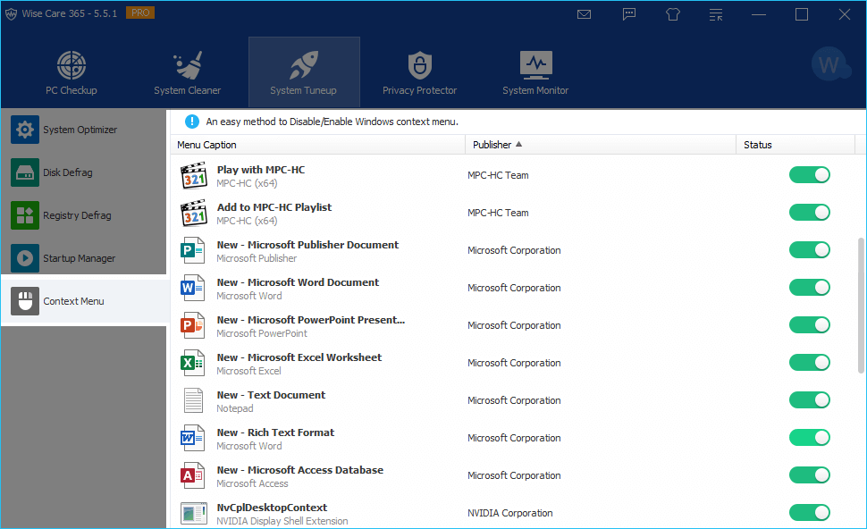Screen dimensions: 867x529
Task: Open the main menu lines icon
Action: pyautogui.click(x=716, y=14)
